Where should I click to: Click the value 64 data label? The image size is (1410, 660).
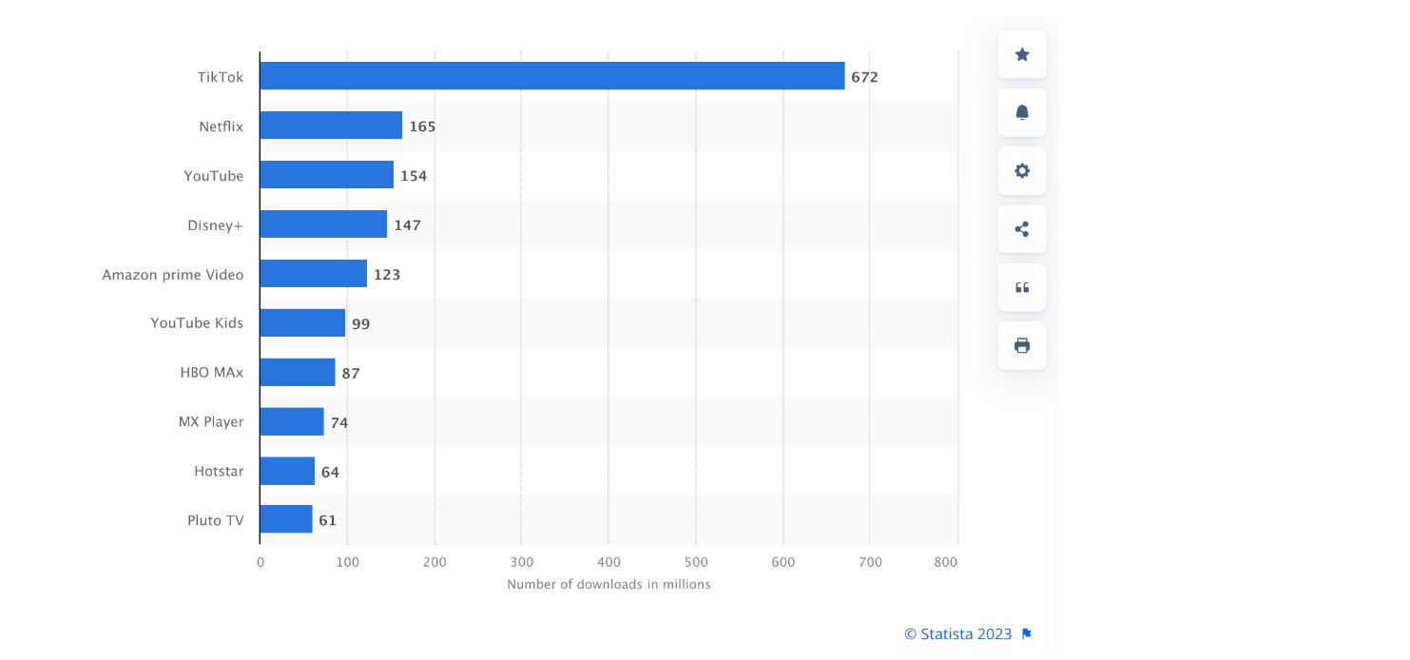tap(330, 473)
